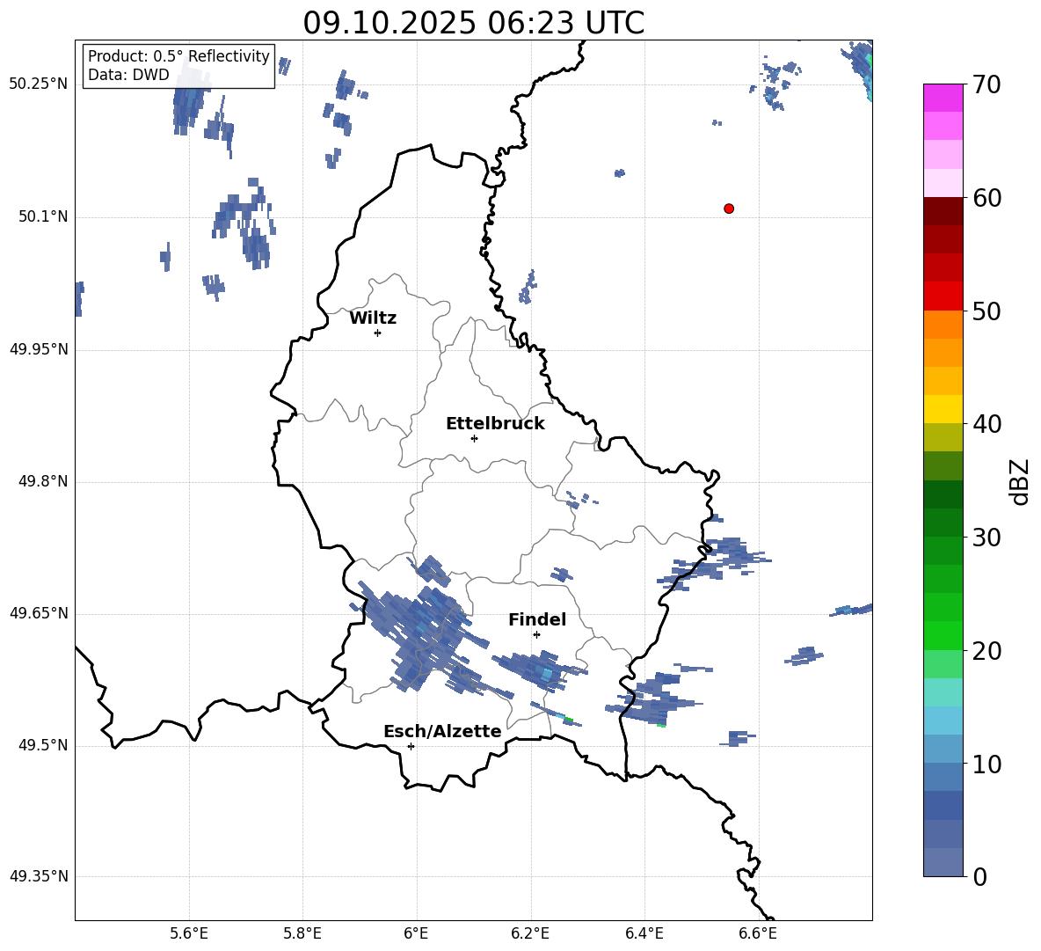Image resolution: width=1041 pixels, height=951 pixels.
Task: Click the turquoise colorbar swatch below 20
Action: [x=943, y=692]
